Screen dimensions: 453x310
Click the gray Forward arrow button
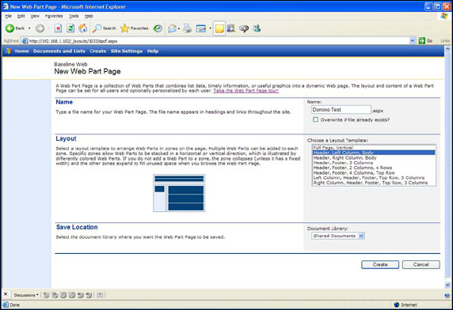point(40,28)
